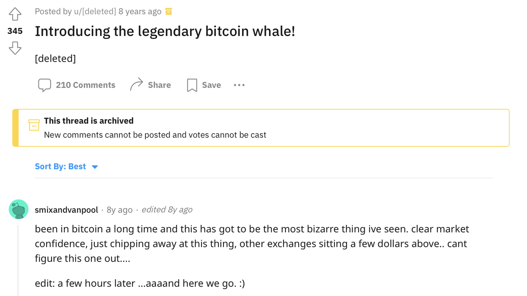The image size is (527, 296).
Task: Click the 345 vote score
Action: pyautogui.click(x=15, y=31)
